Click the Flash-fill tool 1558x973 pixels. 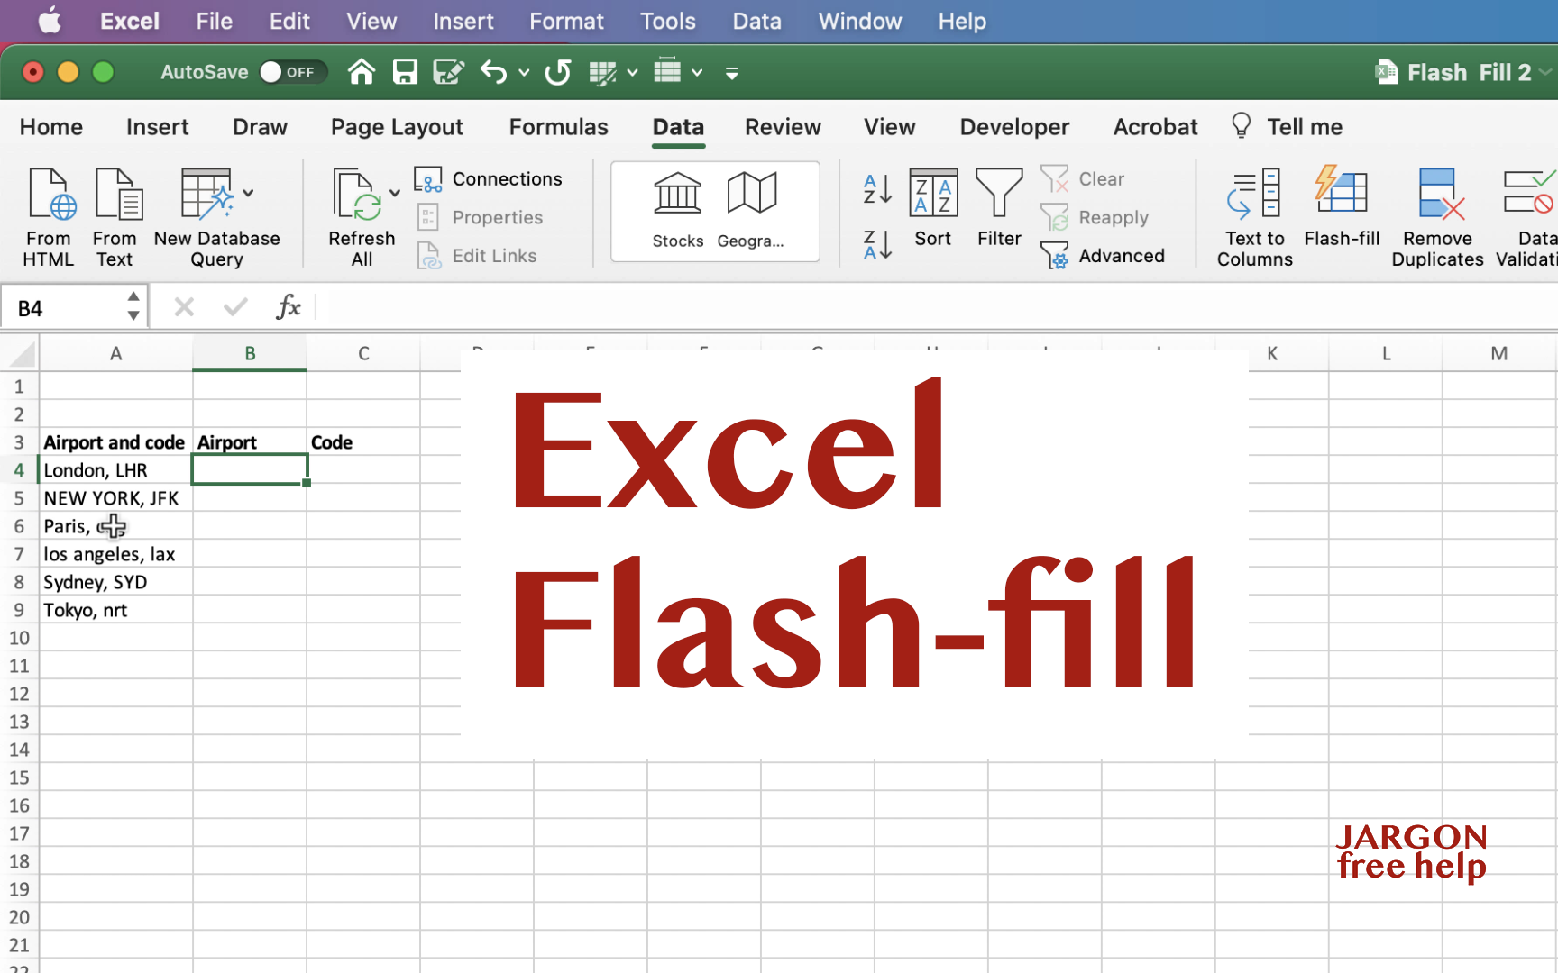coord(1342,216)
